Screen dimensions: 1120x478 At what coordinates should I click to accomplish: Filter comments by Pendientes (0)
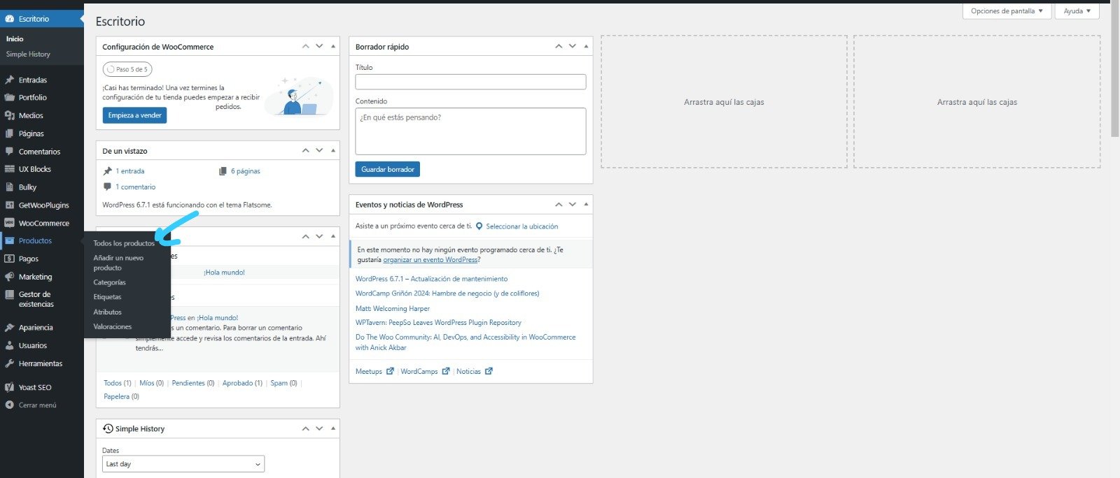click(193, 383)
